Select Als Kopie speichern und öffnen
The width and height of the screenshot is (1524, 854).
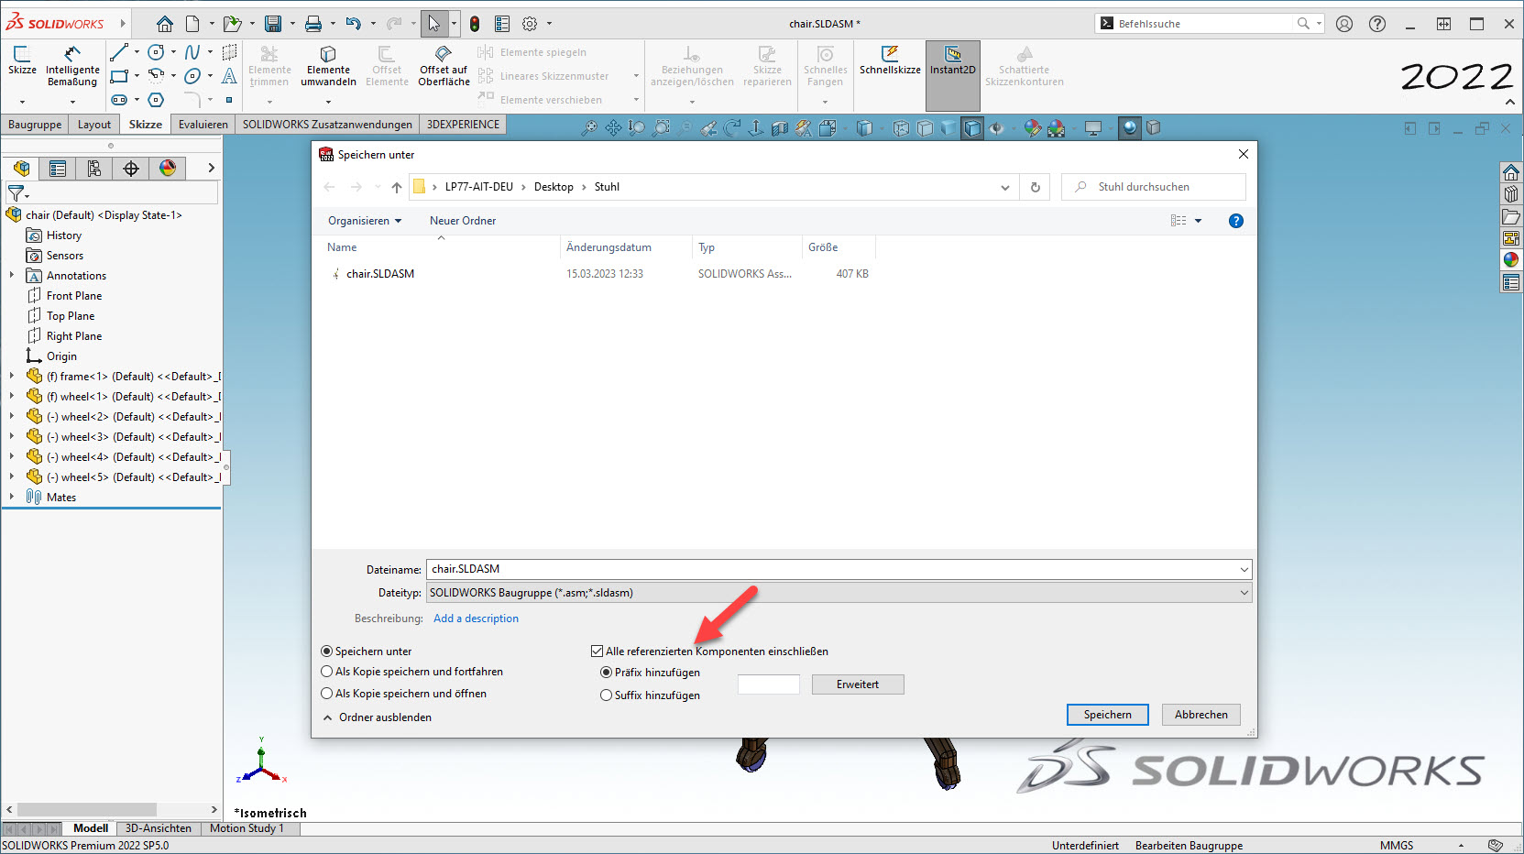tap(326, 694)
